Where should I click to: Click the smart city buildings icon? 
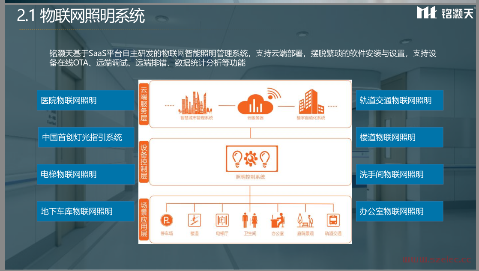click(x=196, y=103)
